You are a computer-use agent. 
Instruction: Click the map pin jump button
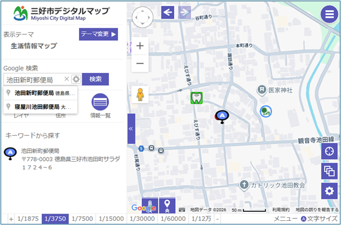[x=167, y=206]
